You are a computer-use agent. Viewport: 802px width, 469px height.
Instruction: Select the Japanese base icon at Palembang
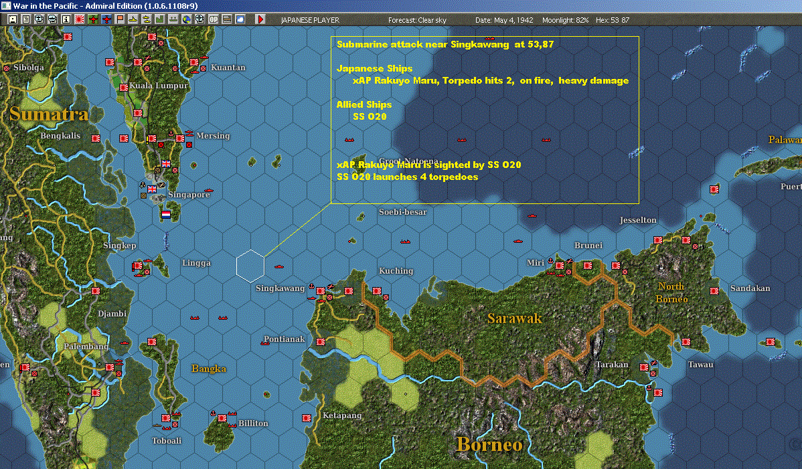110,367
